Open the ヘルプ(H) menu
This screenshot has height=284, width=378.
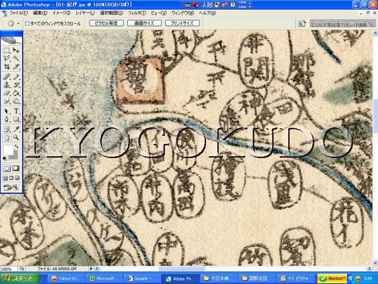click(207, 13)
